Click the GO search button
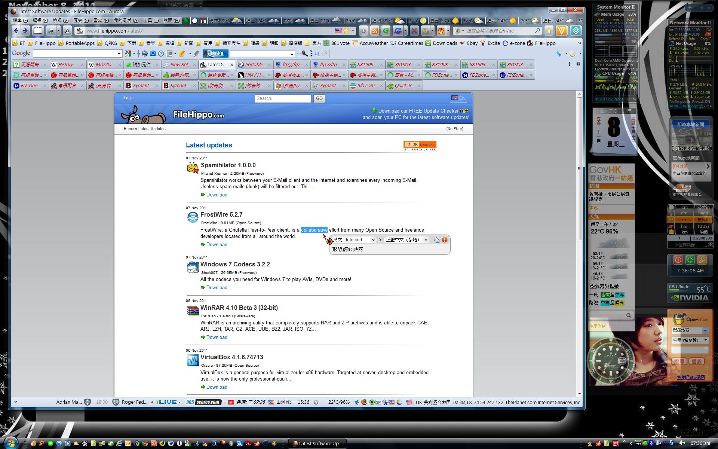 (x=319, y=98)
